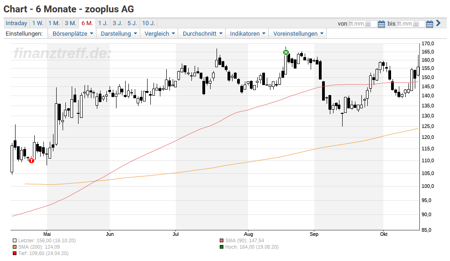
Task: Expand the Indikatoren dropdown
Action: pyautogui.click(x=247, y=33)
